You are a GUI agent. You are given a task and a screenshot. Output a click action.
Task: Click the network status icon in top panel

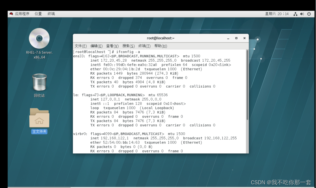click(x=295, y=14)
